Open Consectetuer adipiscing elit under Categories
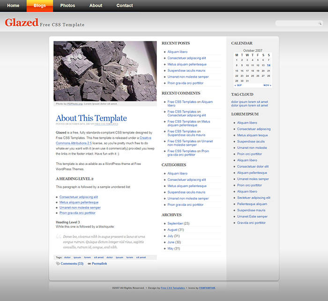 click(186, 180)
